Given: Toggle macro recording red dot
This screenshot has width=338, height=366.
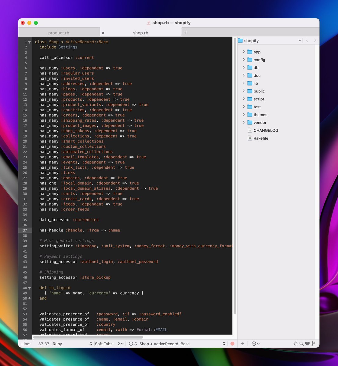Looking at the screenshot, I should (x=232, y=344).
